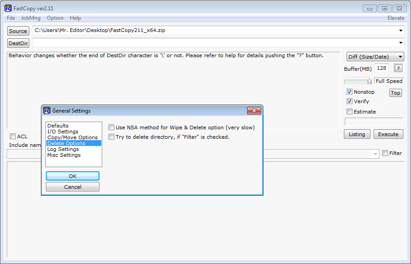411x264 pixels.
Task: Click the DestDir behavior help text
Action: 166,55
